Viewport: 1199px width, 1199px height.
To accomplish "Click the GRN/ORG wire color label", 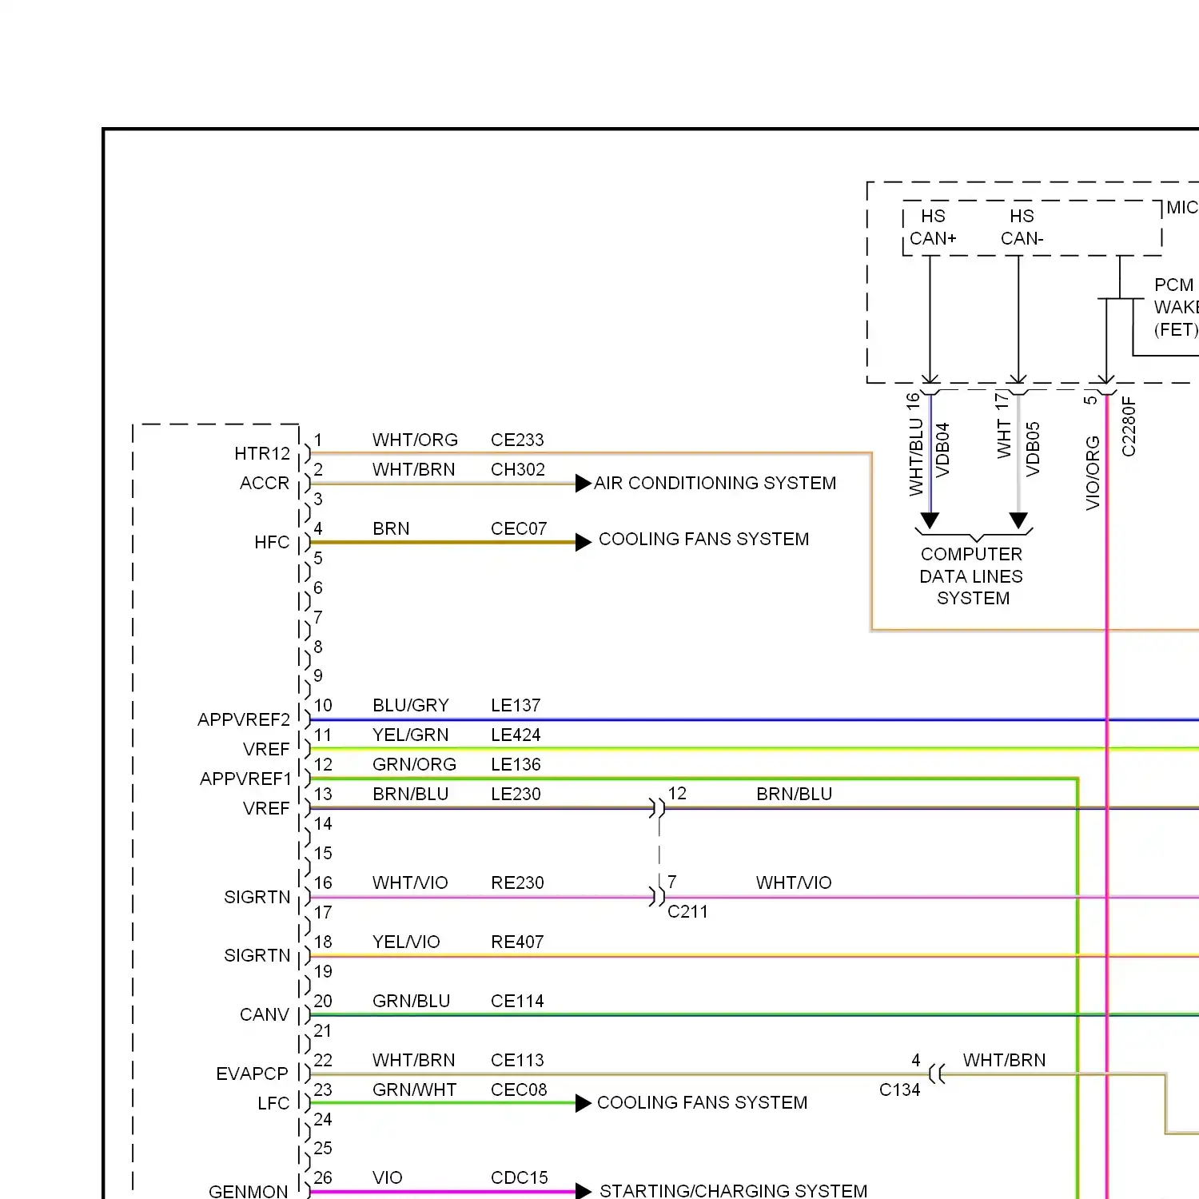I will click(414, 765).
